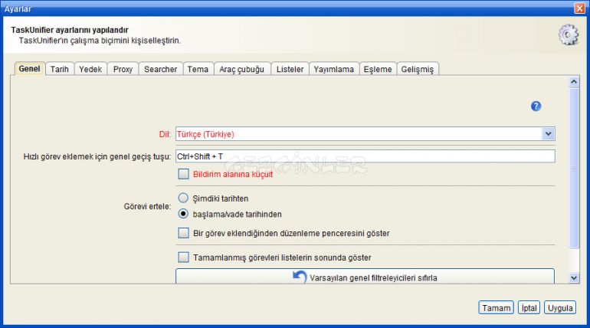The image size is (590, 328).
Task: Switch to the Tarih tab
Action: 60,69
